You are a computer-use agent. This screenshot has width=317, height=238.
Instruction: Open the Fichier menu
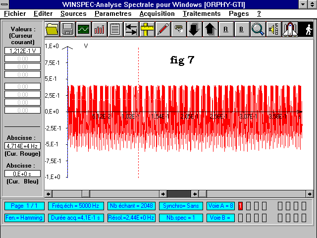tap(15, 13)
